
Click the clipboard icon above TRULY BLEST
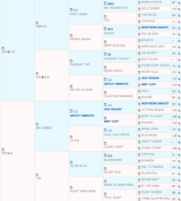(x=105, y=194)
